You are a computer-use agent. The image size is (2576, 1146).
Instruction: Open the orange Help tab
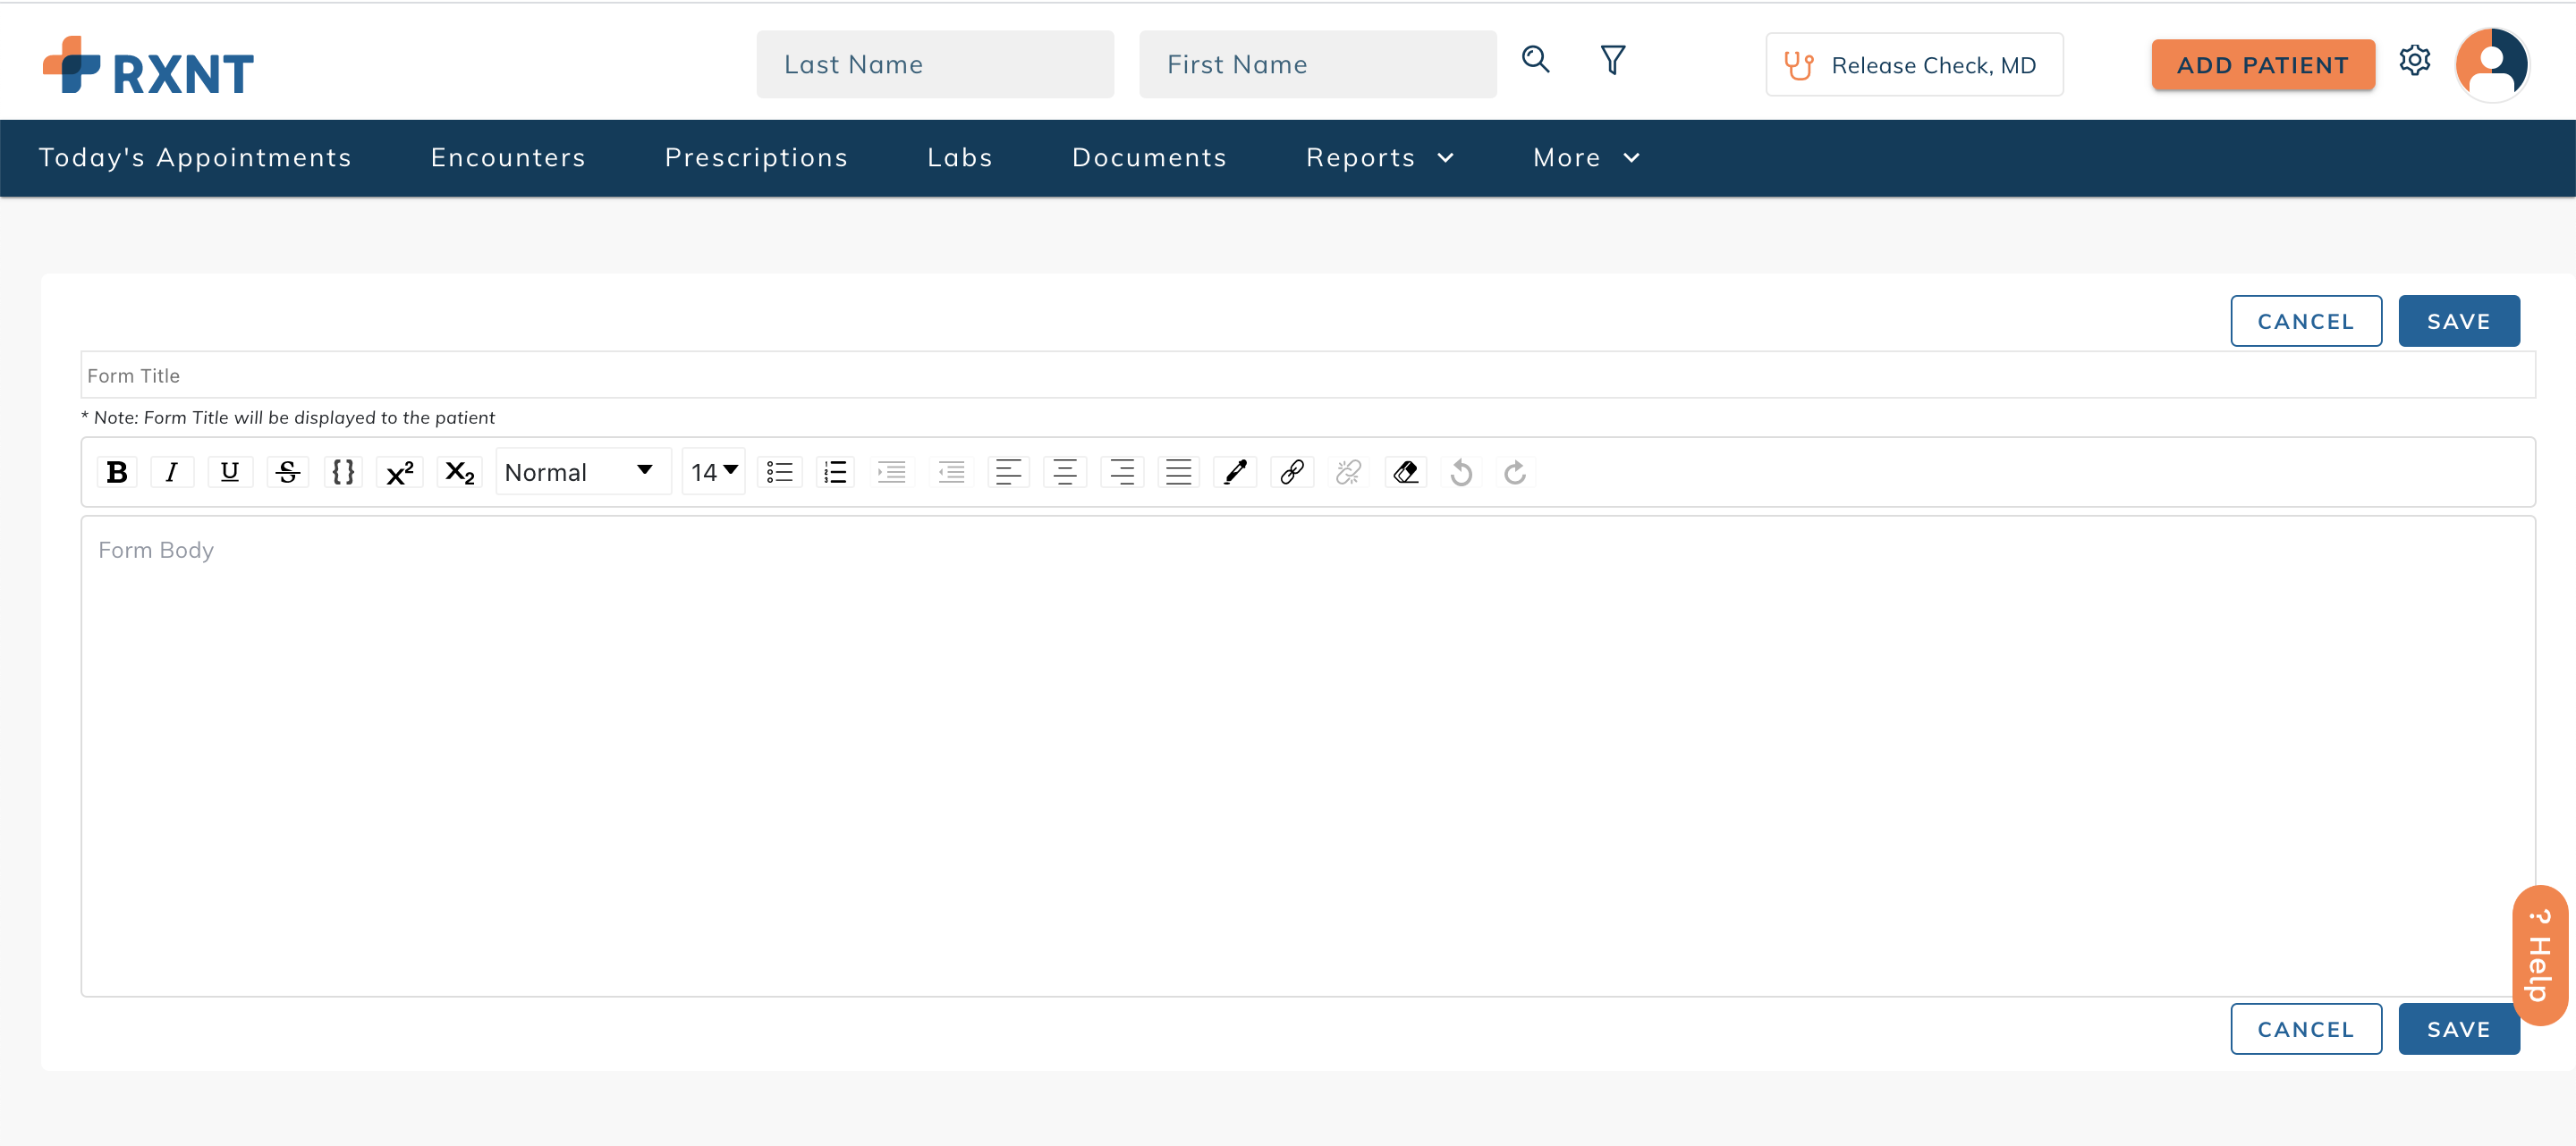point(2540,956)
